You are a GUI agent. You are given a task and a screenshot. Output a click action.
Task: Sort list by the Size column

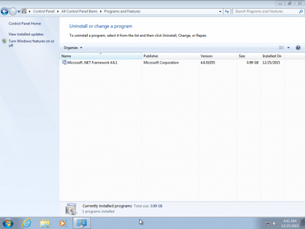click(x=249, y=56)
